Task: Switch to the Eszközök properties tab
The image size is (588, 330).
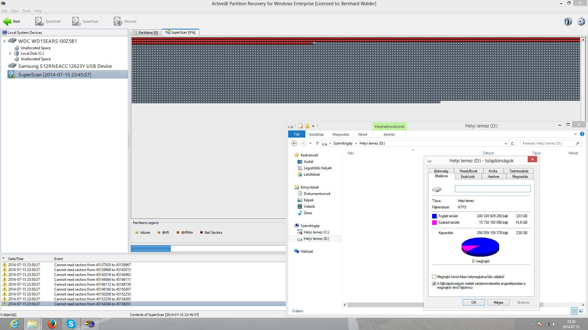Action: pyautogui.click(x=468, y=177)
